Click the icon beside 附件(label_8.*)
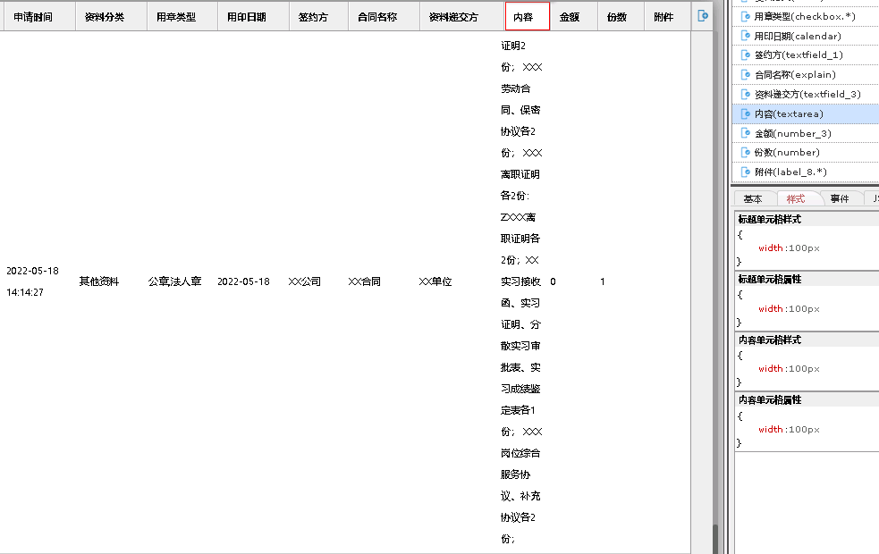 [746, 172]
